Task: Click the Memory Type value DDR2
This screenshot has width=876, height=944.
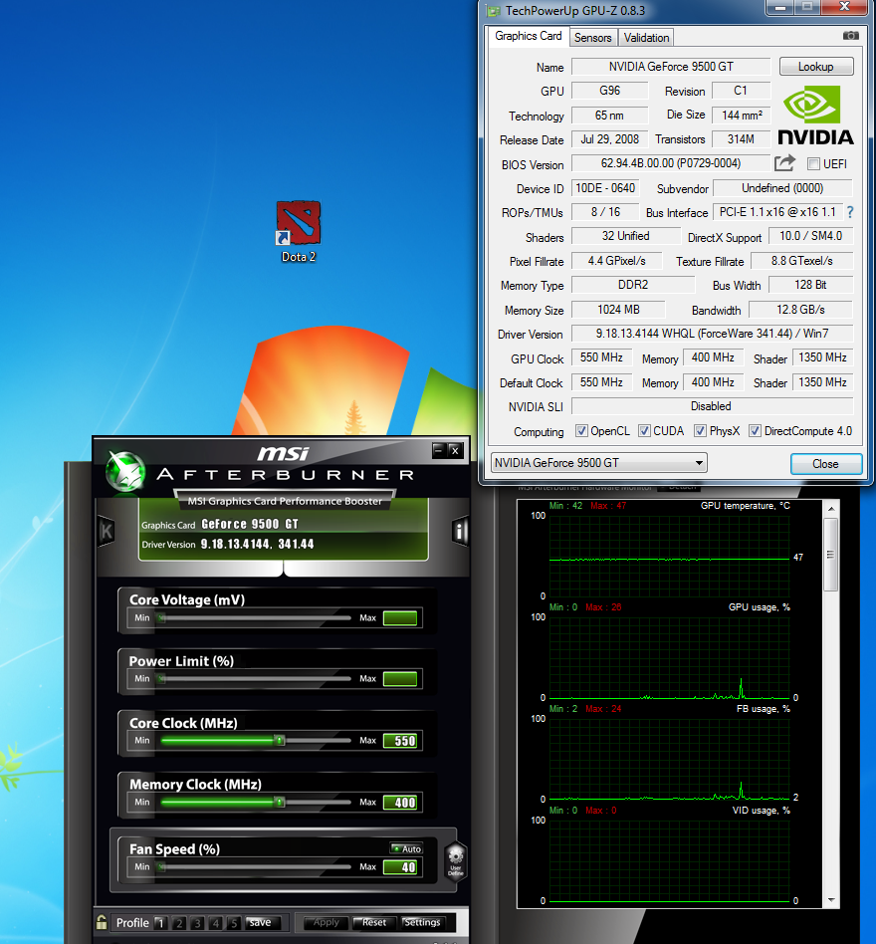Action: pyautogui.click(x=633, y=285)
